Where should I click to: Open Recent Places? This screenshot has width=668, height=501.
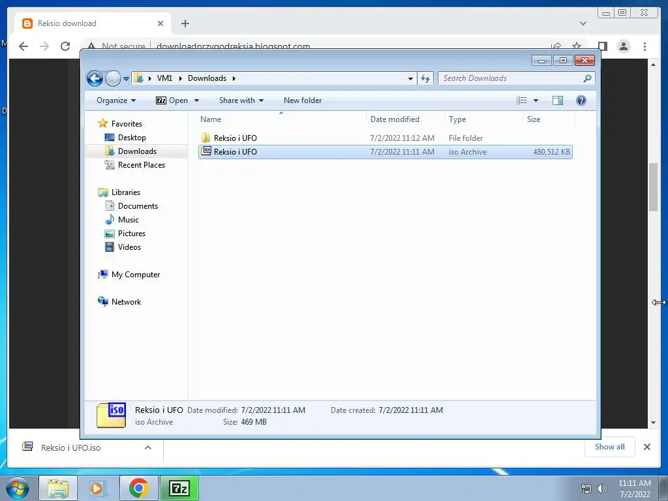(x=141, y=165)
